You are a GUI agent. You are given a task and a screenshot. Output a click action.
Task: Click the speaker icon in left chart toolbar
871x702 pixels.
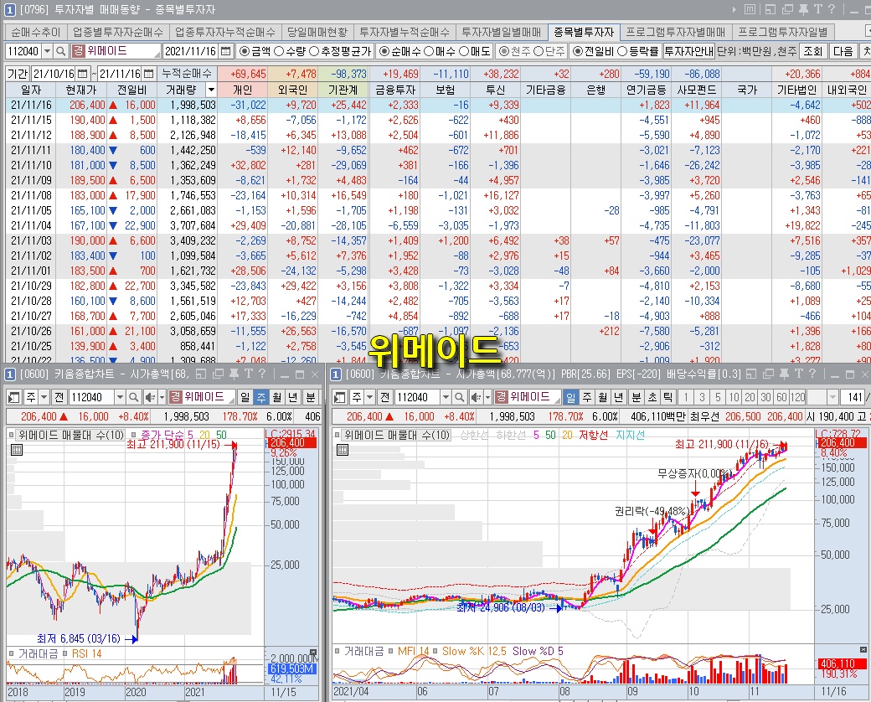[x=149, y=397]
